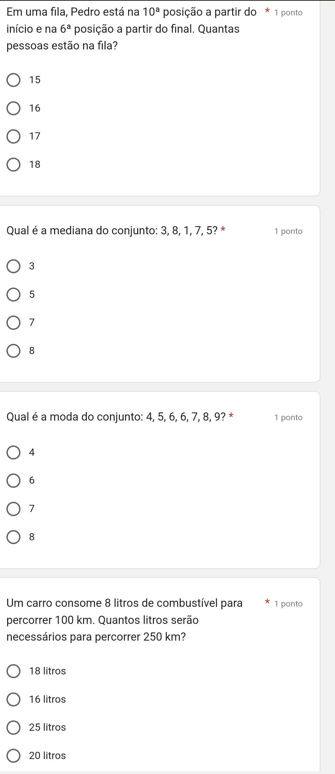Mark 8 as the median answer
This screenshot has height=774, width=335.
pos(14,351)
